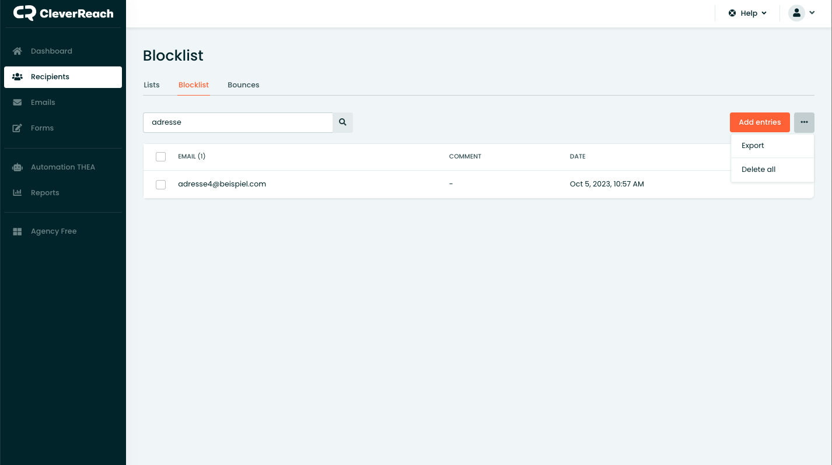Click the DATE column header
This screenshot has width=832, height=465.
578,157
